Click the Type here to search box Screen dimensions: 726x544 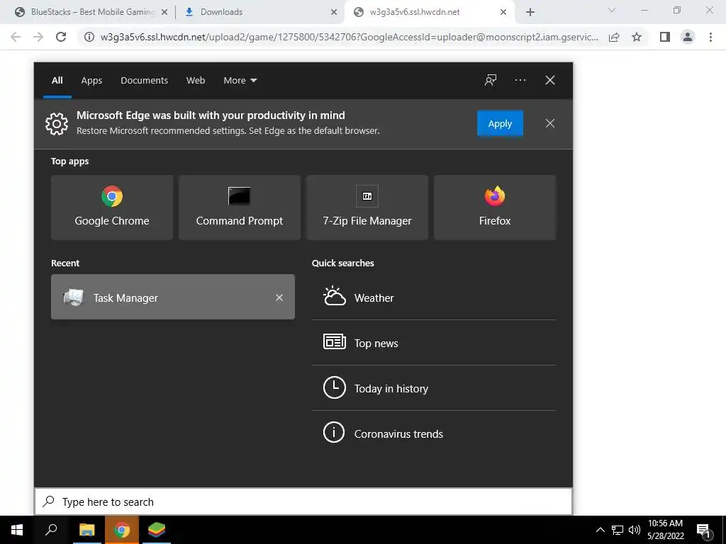pos(303,501)
